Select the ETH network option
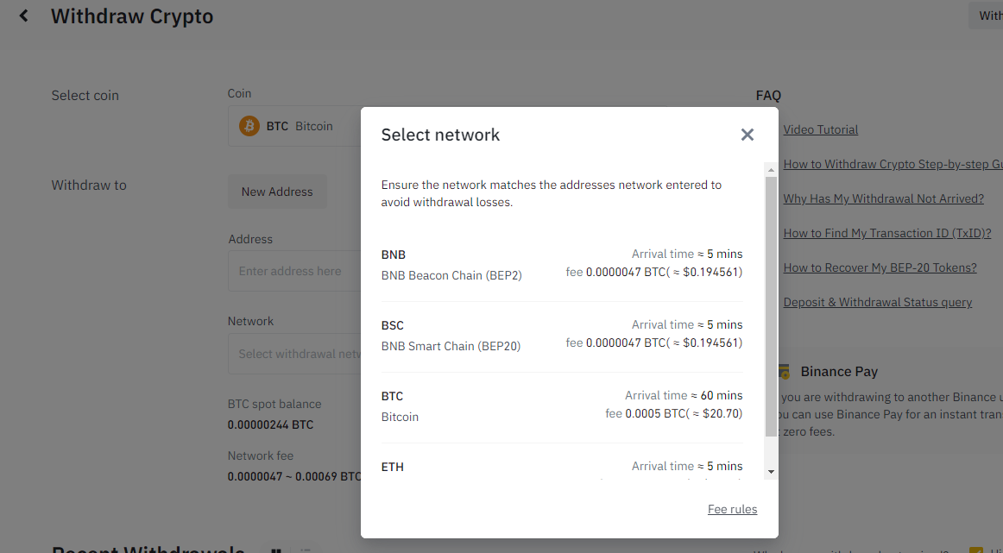1003x553 pixels. tap(561, 467)
